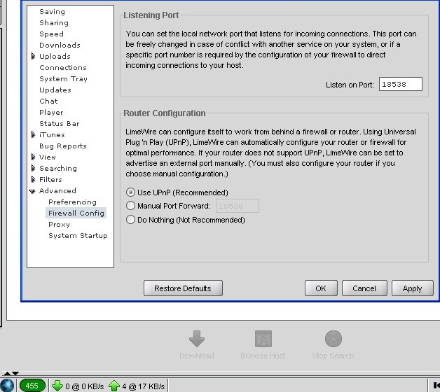
Task: Click the Manual Port Forward port field
Action: pyautogui.click(x=237, y=206)
